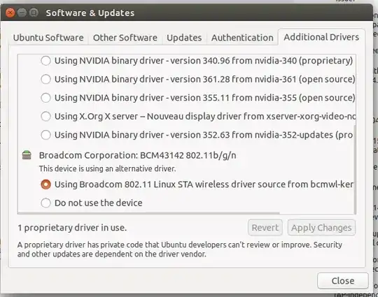Screen dimensions: 378x297
Task: Choose NVIDIA 352.63 updates driver radio
Action: (x=45, y=135)
